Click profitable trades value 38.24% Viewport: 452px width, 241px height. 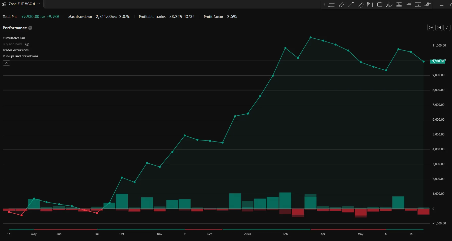point(176,17)
